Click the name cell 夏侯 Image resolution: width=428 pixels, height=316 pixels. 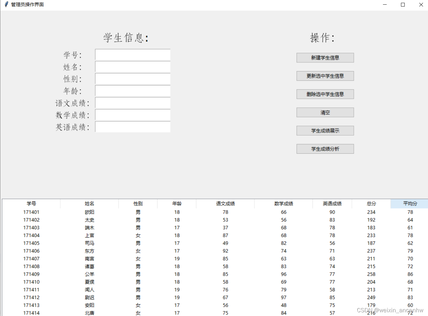[x=89, y=282]
